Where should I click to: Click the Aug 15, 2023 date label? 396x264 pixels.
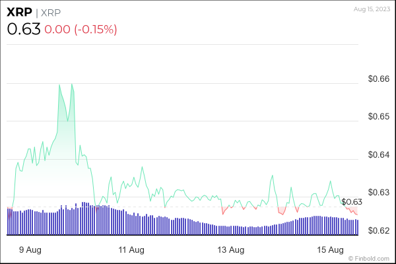372,7
